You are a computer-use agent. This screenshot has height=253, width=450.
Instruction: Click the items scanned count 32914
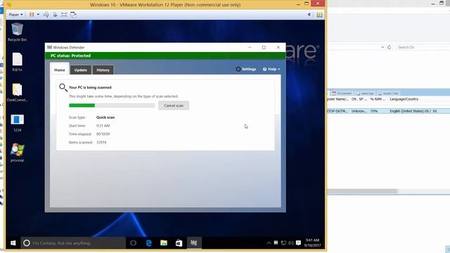[x=101, y=142]
